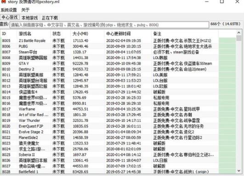The width and height of the screenshot is (244, 176).
Task: Close the story window
Action: 237,2
